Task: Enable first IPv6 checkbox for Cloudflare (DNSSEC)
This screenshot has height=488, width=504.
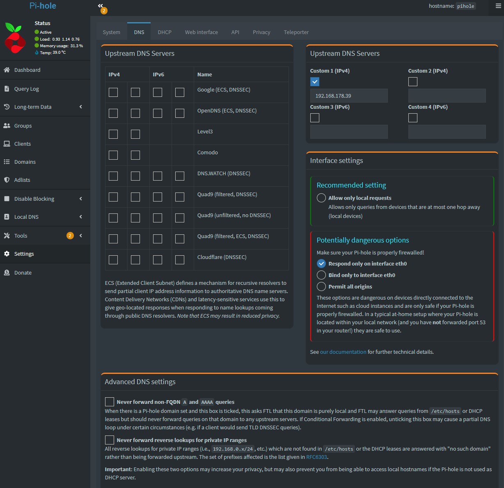Action: pos(158,260)
